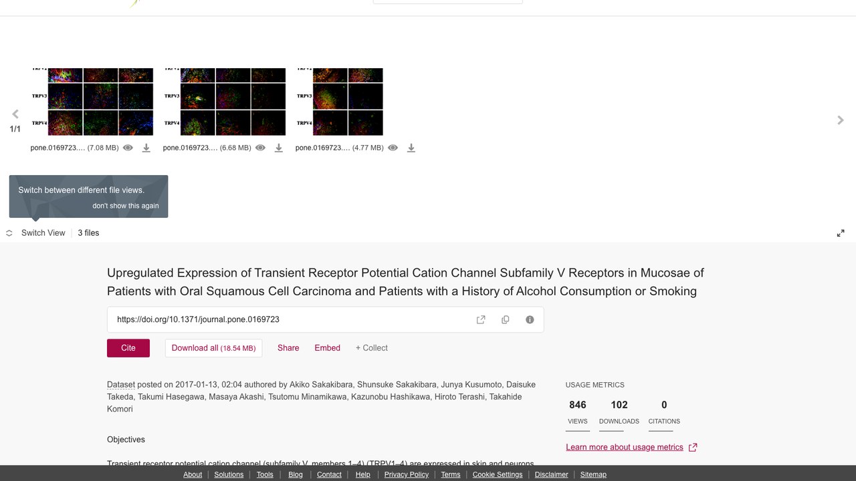Download the 6.68 MB file

[278, 148]
